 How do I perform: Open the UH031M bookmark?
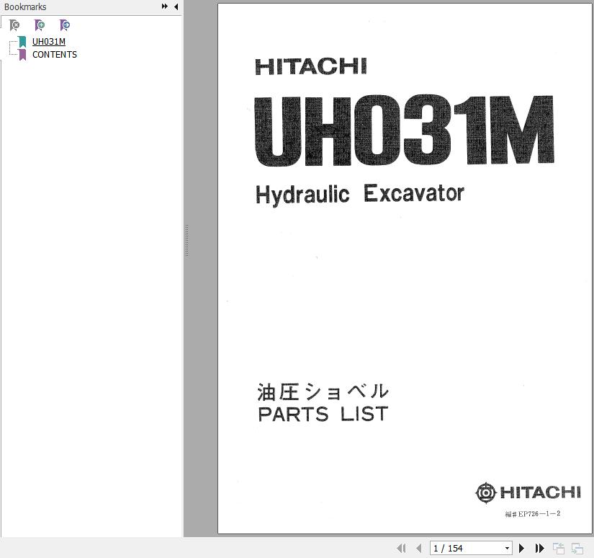[49, 42]
